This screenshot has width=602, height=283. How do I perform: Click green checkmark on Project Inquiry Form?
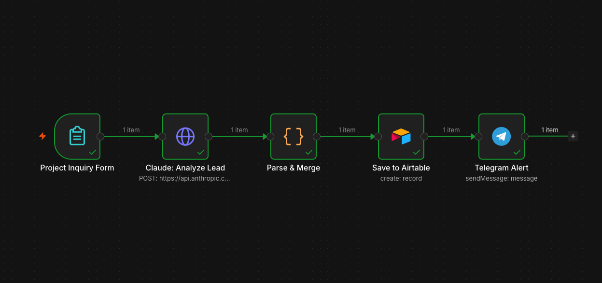(x=92, y=152)
